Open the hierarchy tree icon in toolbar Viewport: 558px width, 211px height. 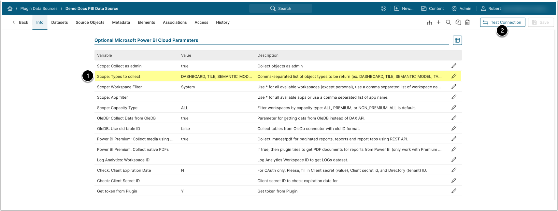[x=429, y=22]
